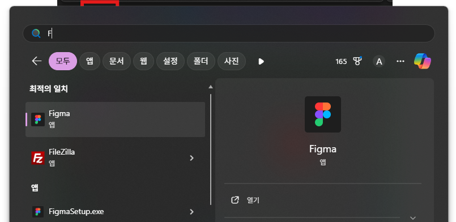Image resolution: width=456 pixels, height=222 pixels.
Task: Open the FileZilla search result
Action: point(115,158)
